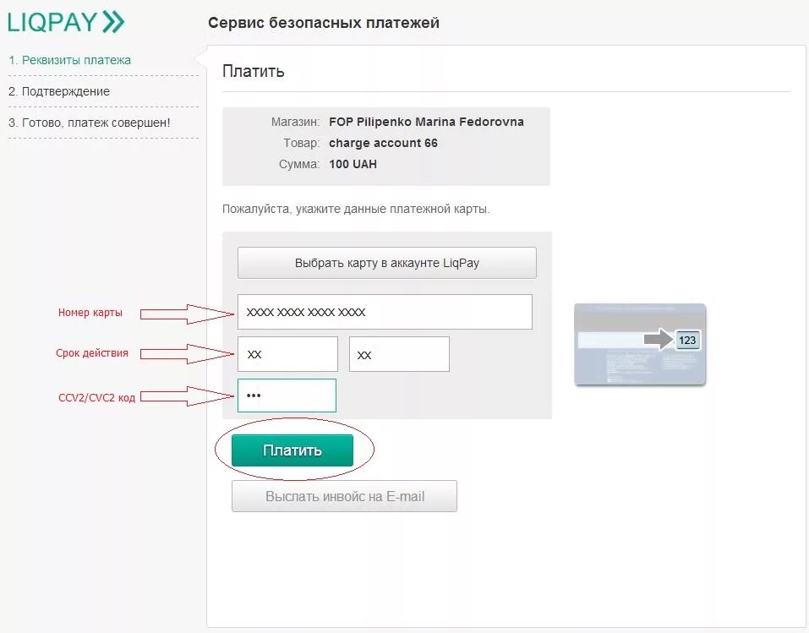Select step 1 Реквизиты платежа
The image size is (809, 633).
pyautogui.click(x=68, y=60)
